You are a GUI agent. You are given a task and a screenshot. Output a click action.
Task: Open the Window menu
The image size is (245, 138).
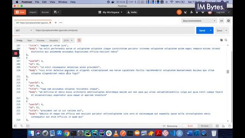point(62,2)
